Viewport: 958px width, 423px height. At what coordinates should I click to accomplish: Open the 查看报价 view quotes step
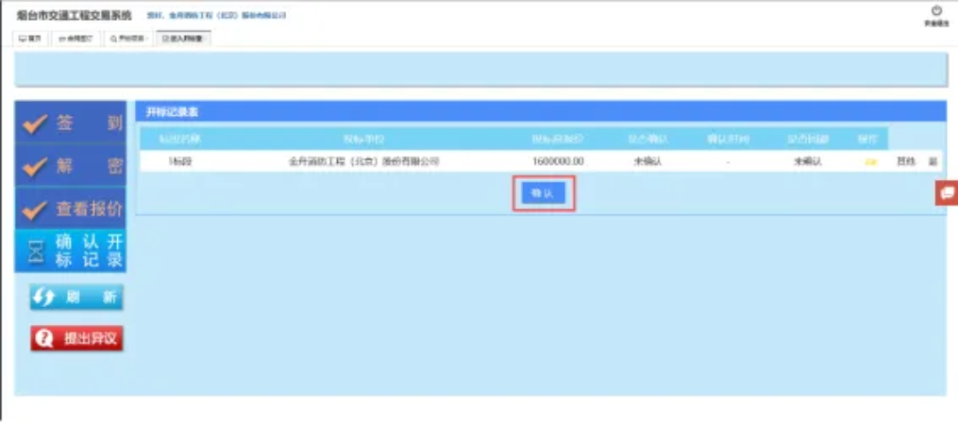click(71, 209)
